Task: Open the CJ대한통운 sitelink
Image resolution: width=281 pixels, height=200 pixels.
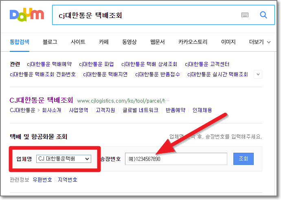Action: (22, 110)
